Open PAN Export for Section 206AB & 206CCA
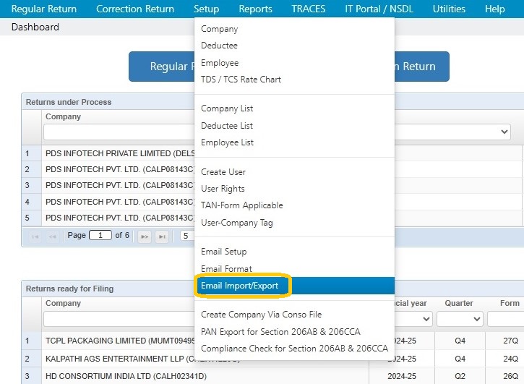The height and width of the screenshot is (384, 524). coord(280,332)
